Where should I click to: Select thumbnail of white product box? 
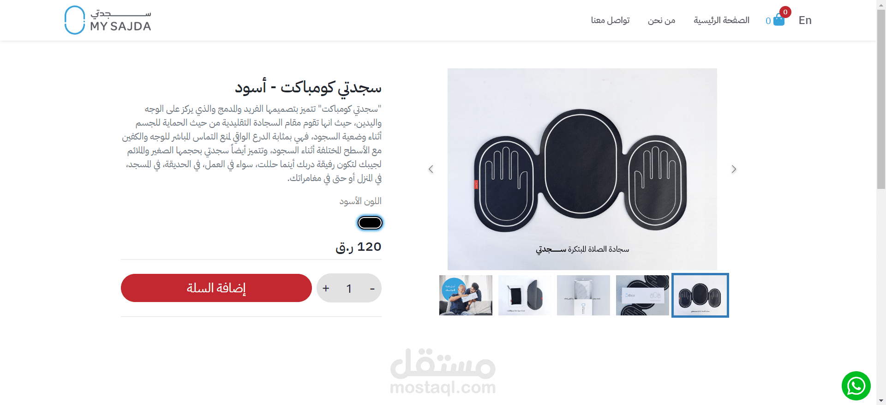click(x=583, y=296)
